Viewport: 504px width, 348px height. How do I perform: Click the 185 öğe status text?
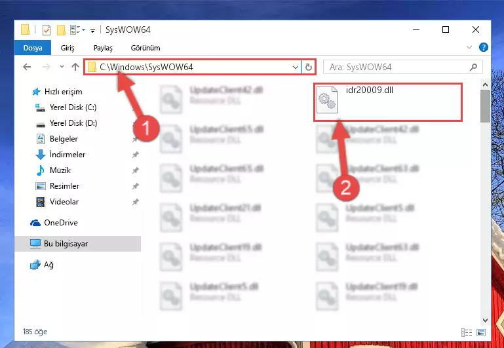click(x=35, y=332)
